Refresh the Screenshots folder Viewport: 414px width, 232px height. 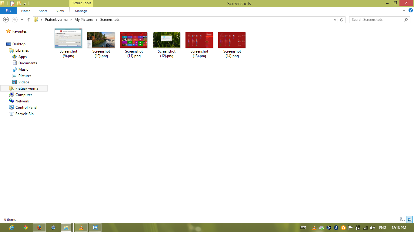[342, 20]
